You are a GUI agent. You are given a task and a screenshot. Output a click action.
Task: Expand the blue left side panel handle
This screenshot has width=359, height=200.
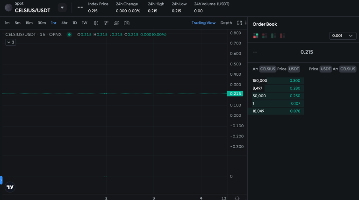pyautogui.click(x=1, y=180)
